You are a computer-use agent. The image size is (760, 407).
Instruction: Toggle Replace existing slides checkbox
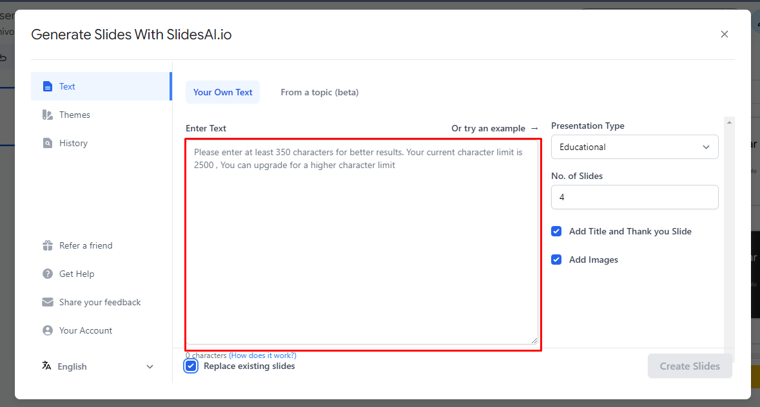click(x=191, y=366)
